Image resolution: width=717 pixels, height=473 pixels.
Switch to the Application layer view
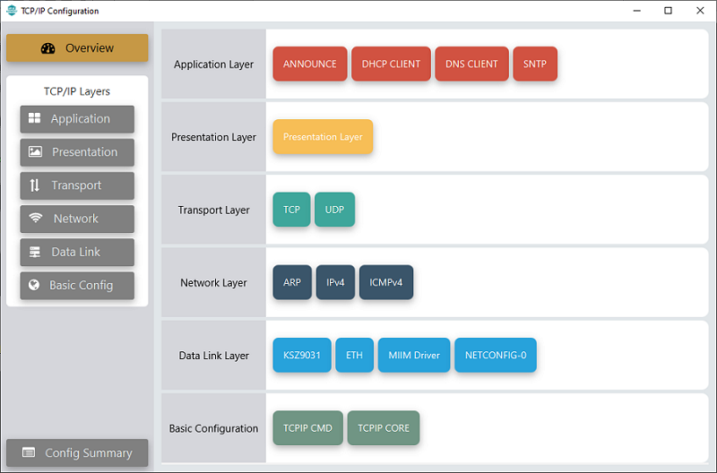click(x=77, y=119)
